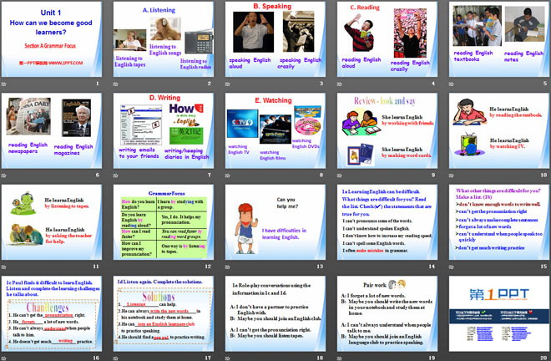551x361 pixels.
Task: Click slide number label 10
Action: (543, 175)
